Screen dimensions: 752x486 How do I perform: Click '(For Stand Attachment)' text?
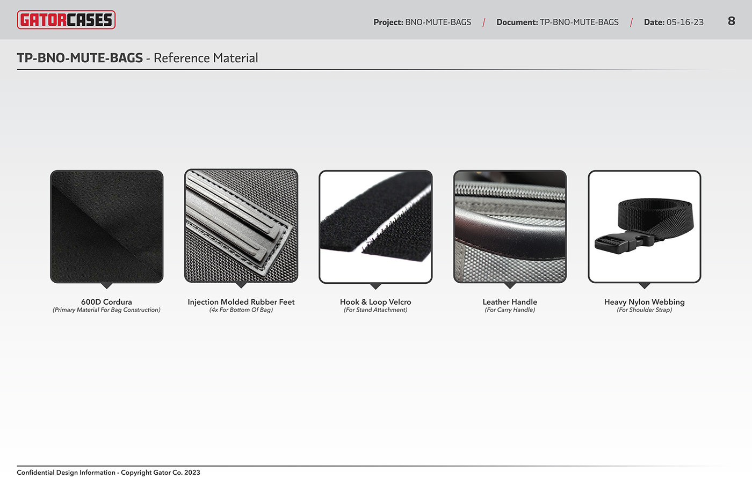pos(375,310)
